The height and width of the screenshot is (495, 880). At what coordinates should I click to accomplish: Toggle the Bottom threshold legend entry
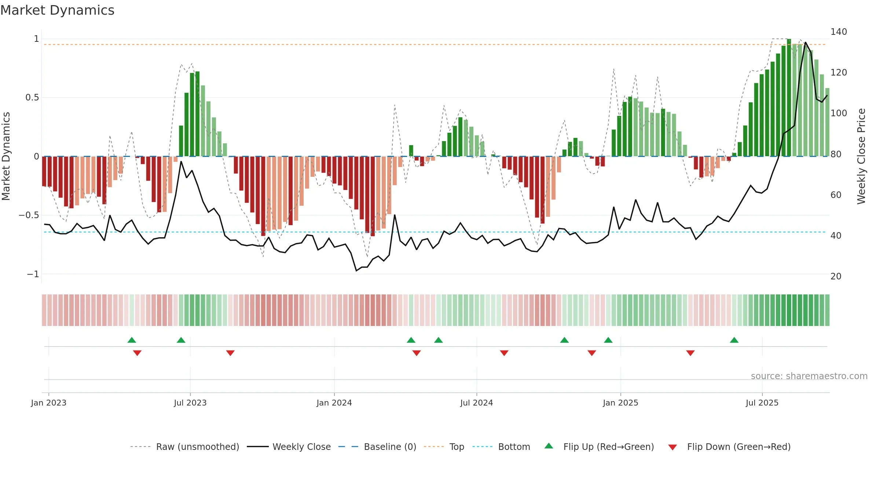click(501, 447)
